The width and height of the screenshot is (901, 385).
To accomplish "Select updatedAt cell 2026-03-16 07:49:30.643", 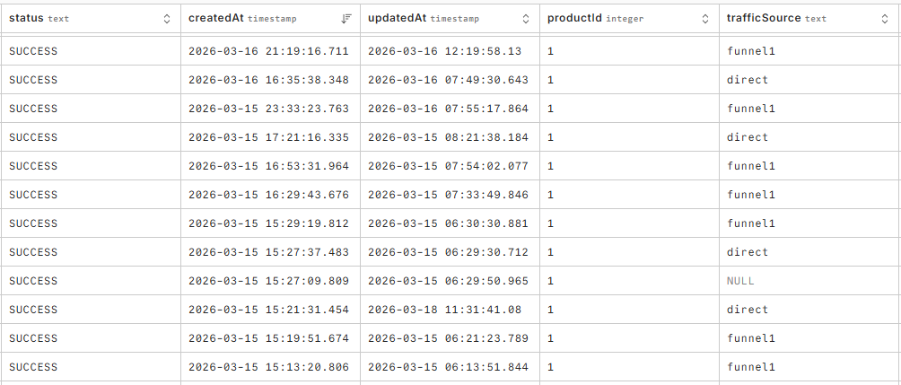I will [448, 80].
